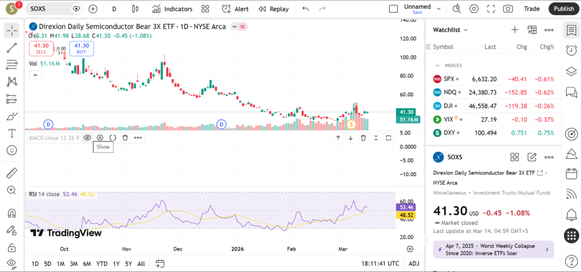
Task: Delete the MACD indicator with trash icon
Action: [125, 137]
